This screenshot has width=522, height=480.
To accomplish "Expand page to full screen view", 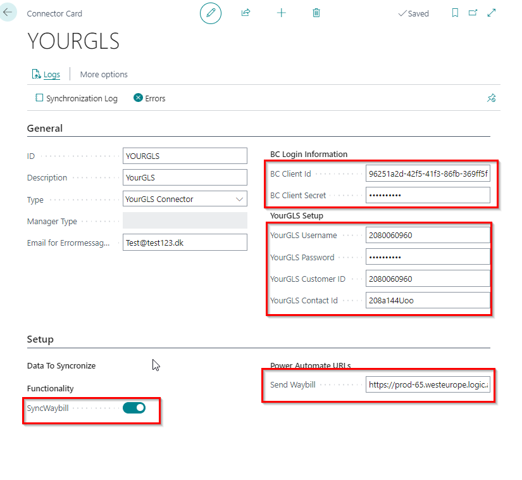I will (492, 13).
